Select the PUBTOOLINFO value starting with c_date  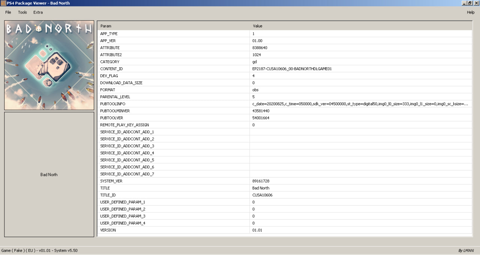pos(360,104)
